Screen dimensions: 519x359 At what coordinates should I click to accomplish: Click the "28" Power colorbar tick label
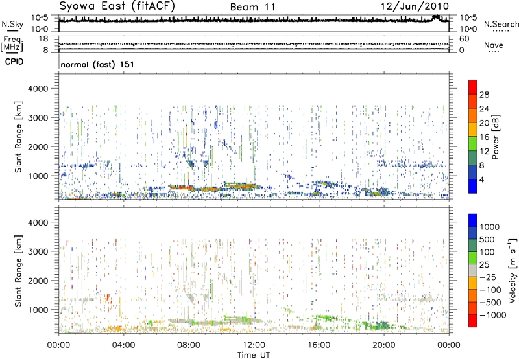pos(484,95)
